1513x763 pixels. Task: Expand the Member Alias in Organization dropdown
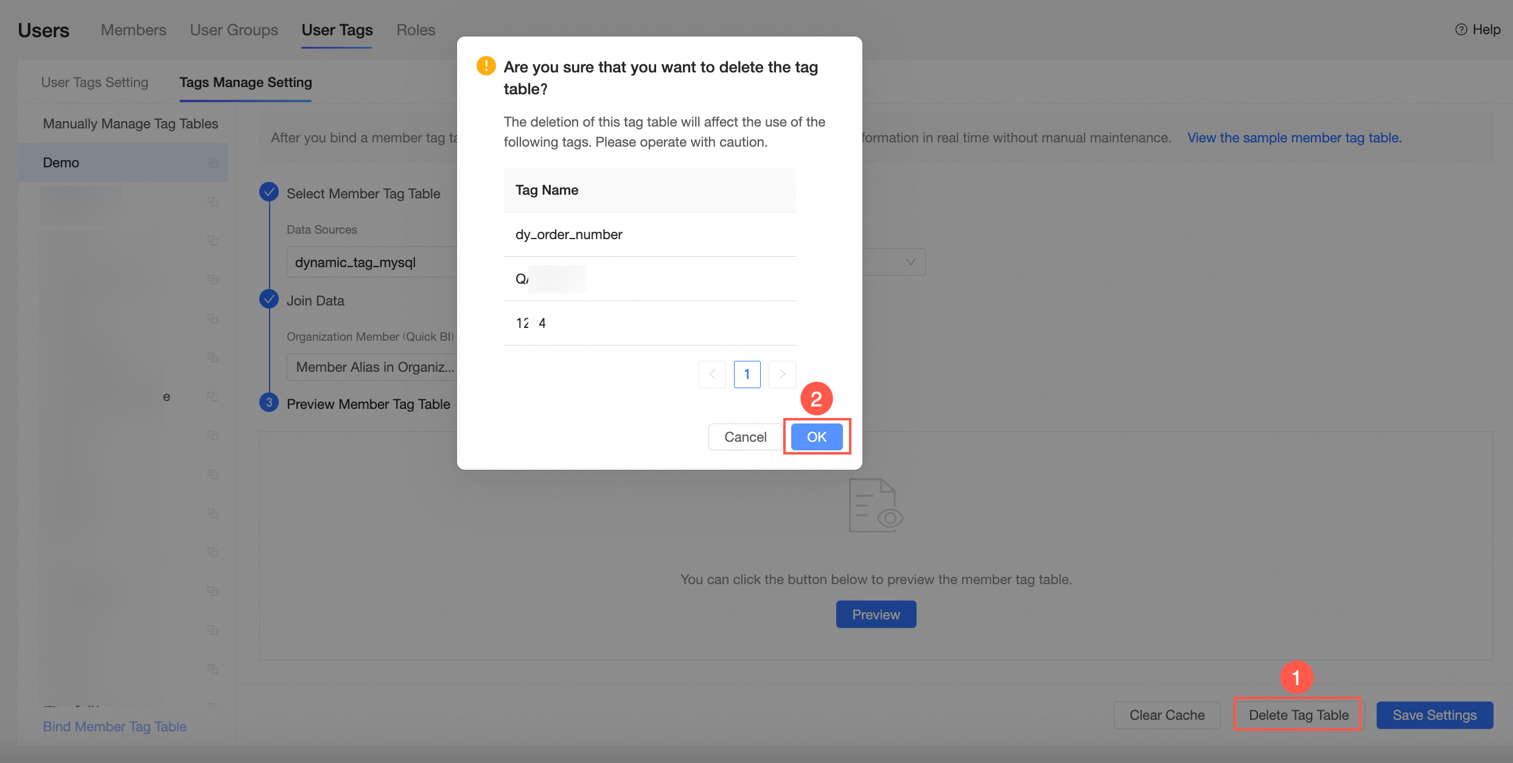pos(371,367)
